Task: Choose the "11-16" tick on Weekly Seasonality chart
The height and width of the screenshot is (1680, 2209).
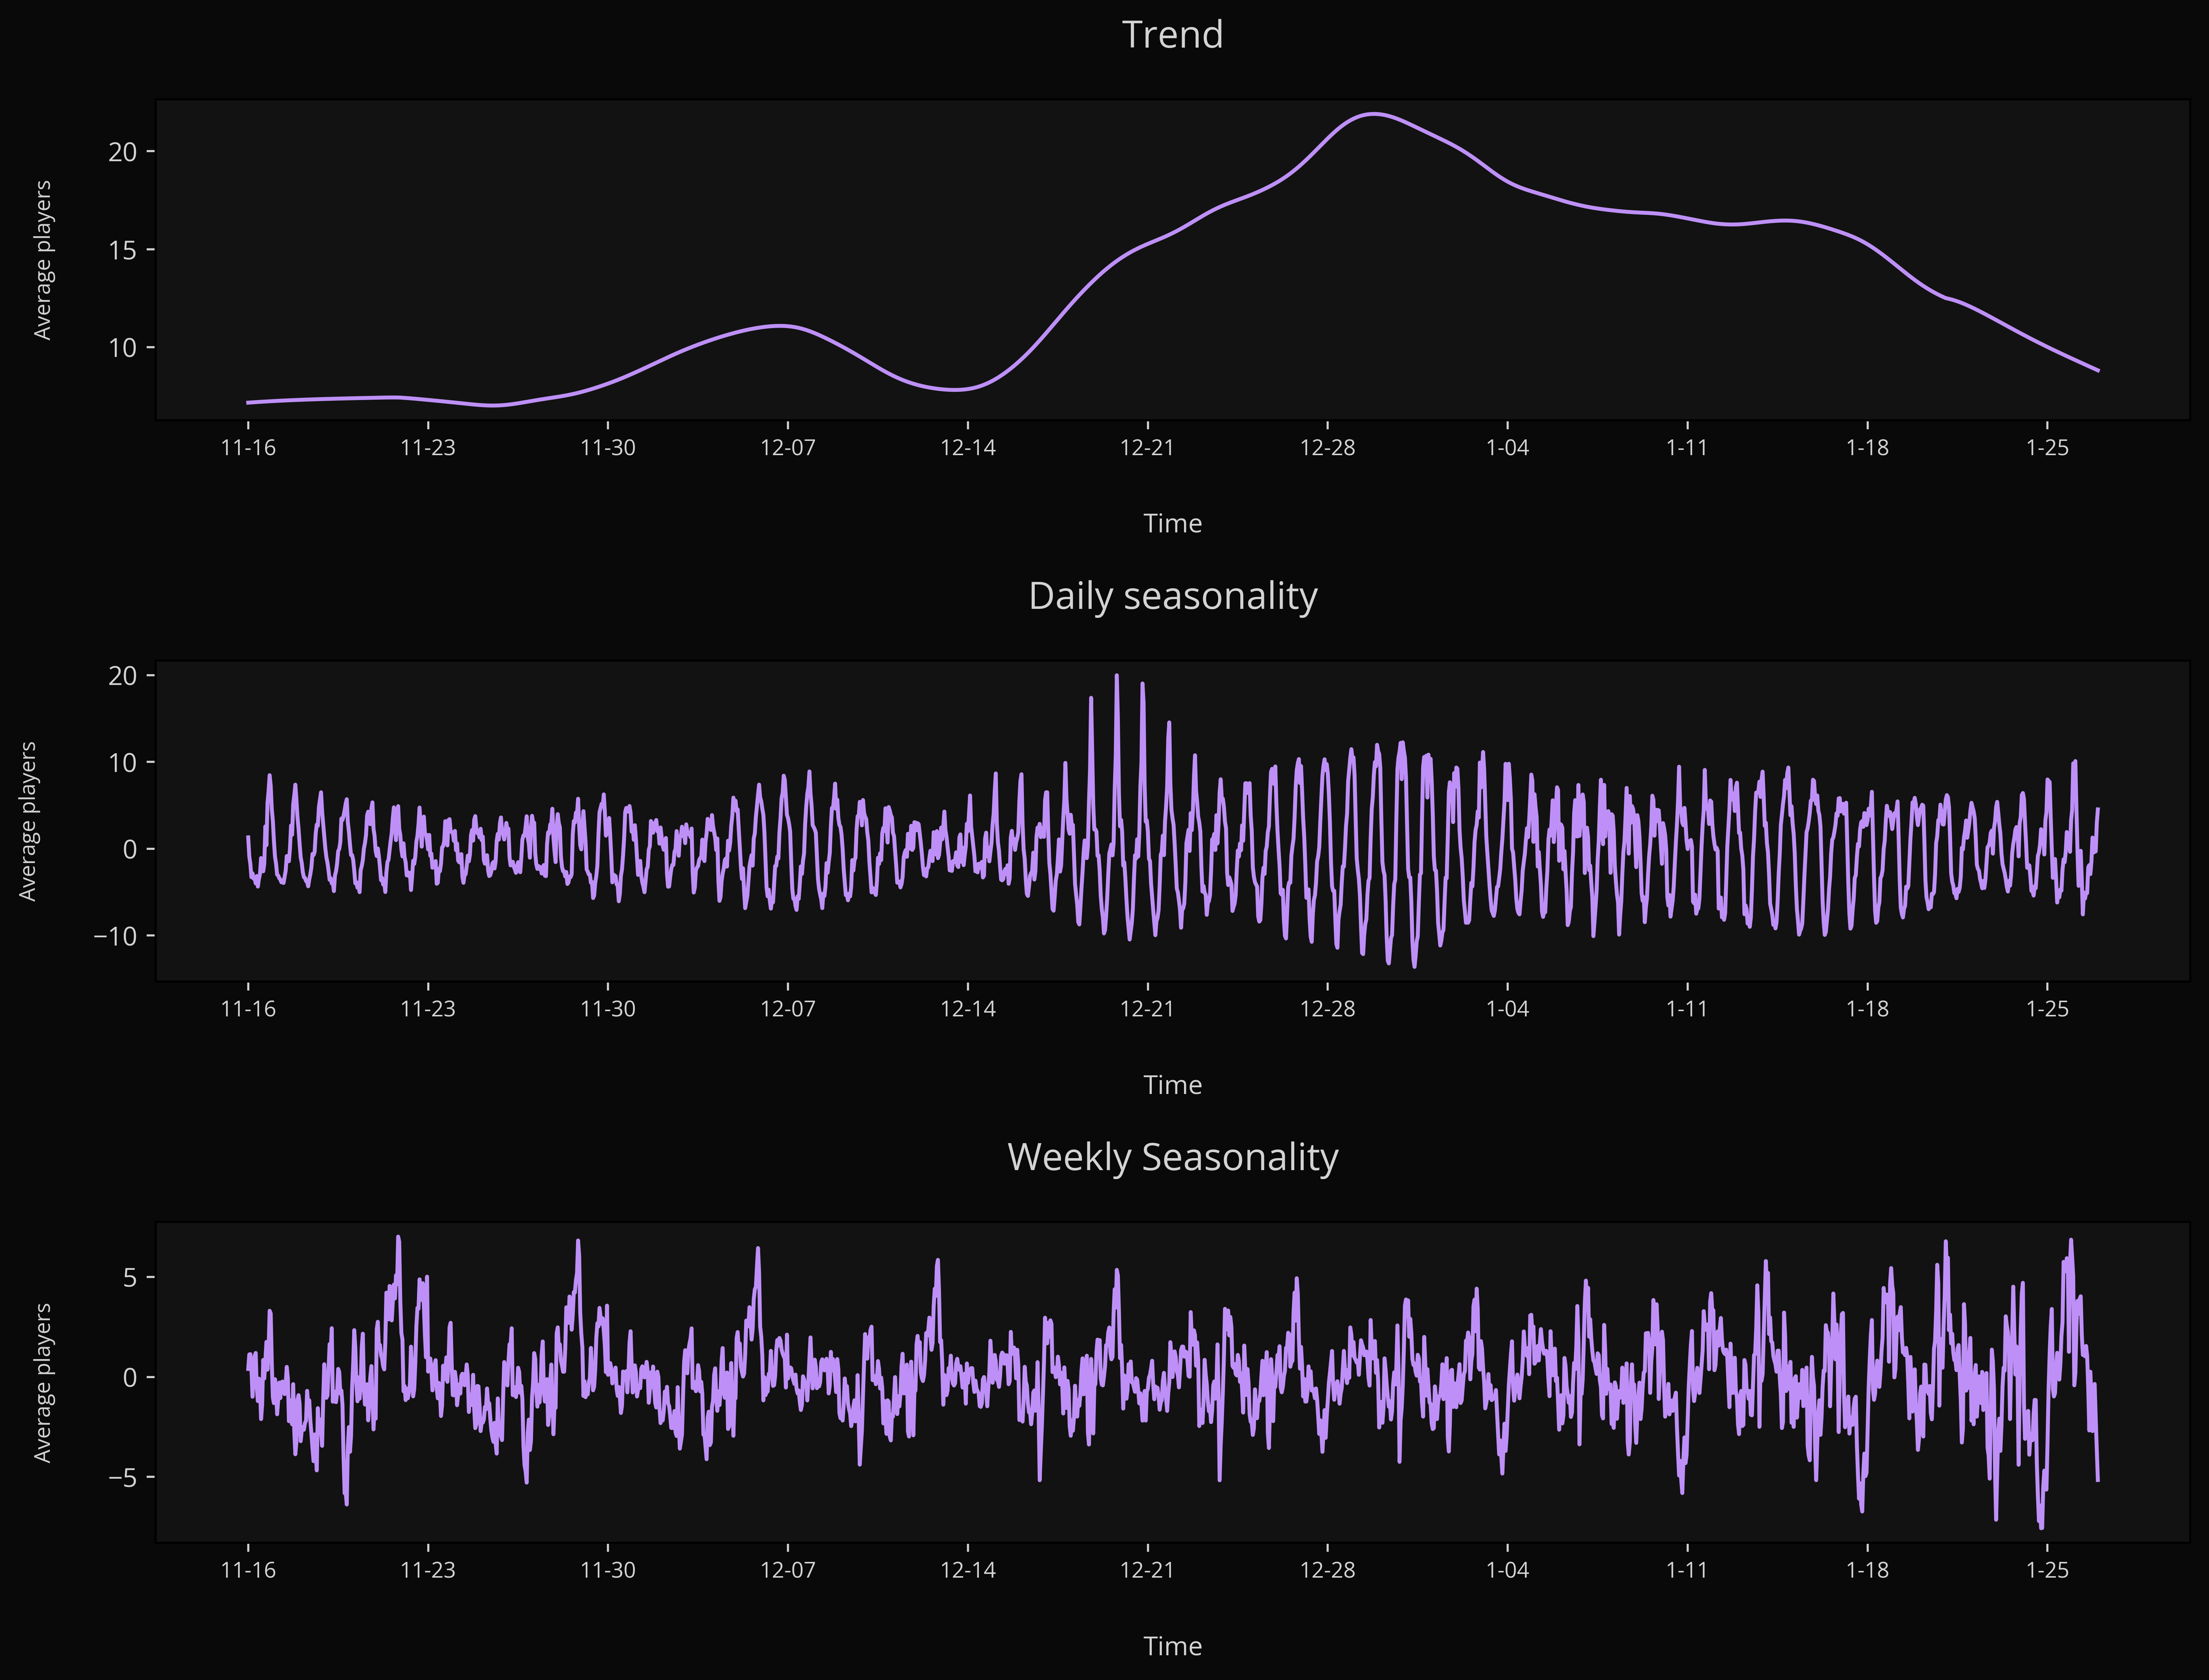Action: pos(248,1570)
